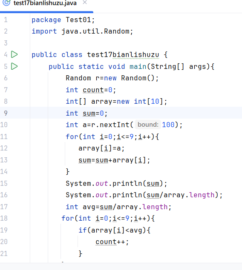
Task: Click closing brace on line 21
Action: point(81,254)
